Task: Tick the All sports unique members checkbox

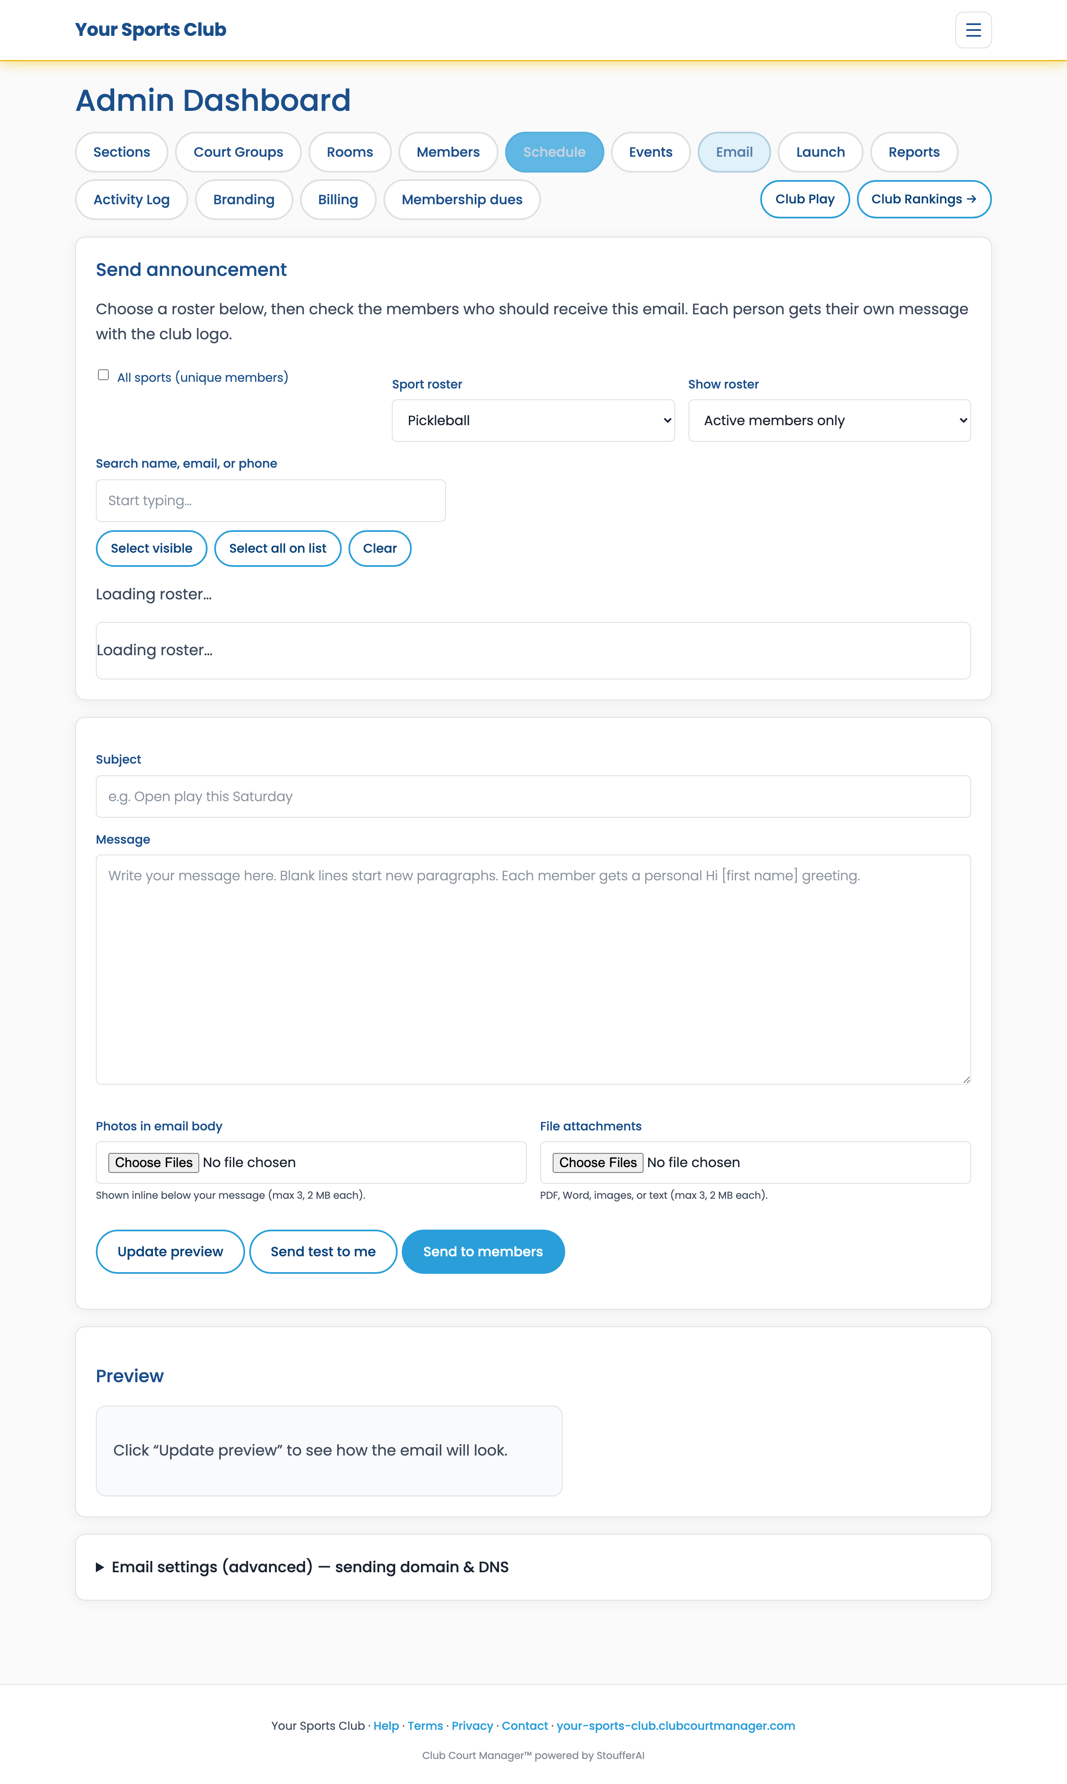Action: coord(103,375)
